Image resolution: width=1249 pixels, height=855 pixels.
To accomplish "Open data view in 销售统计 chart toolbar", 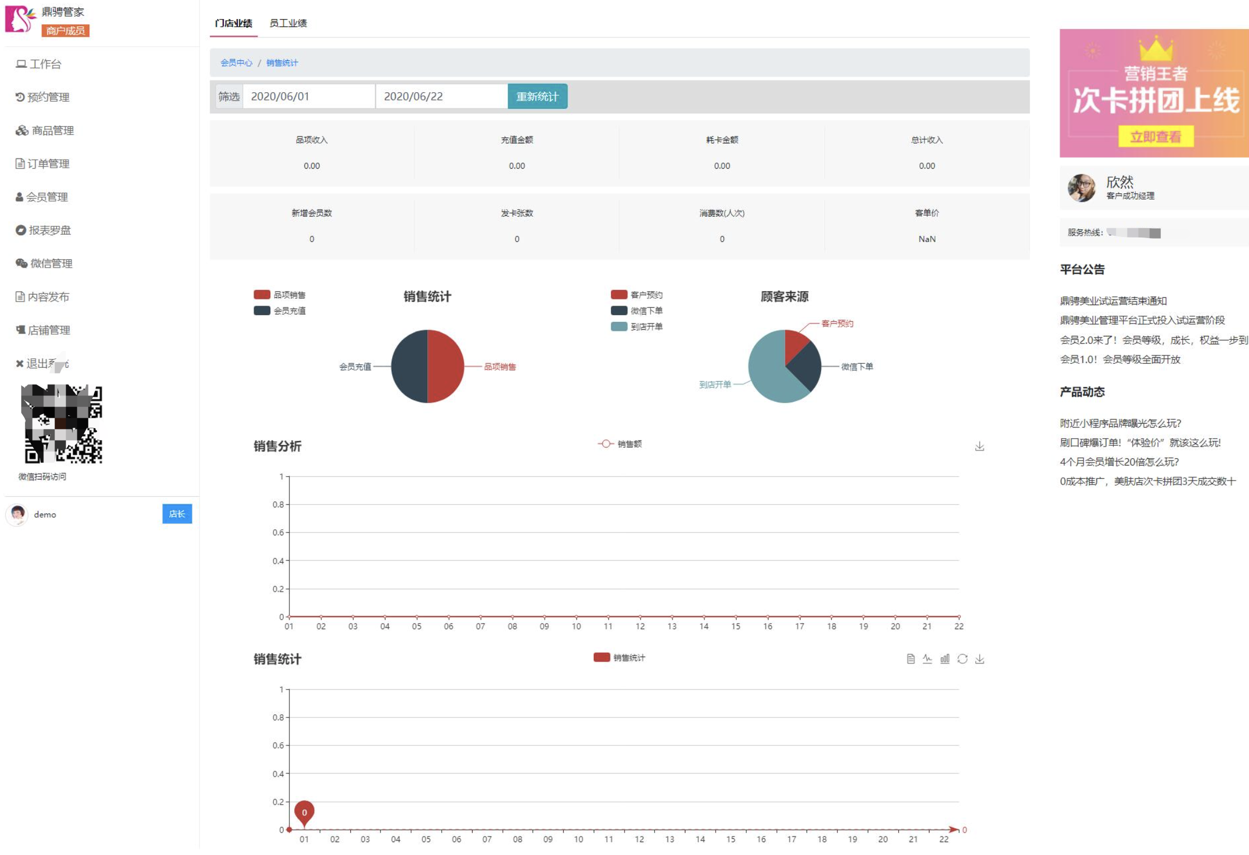I will [910, 659].
